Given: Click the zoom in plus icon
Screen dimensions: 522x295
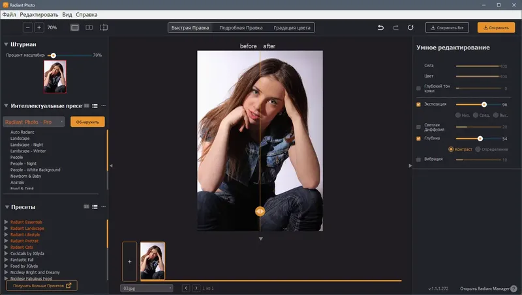Looking at the screenshot, I should pyautogui.click(x=39, y=27).
